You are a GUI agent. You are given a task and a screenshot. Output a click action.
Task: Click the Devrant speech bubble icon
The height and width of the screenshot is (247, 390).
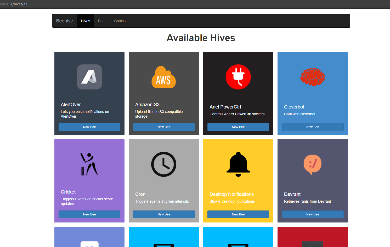tap(313, 165)
